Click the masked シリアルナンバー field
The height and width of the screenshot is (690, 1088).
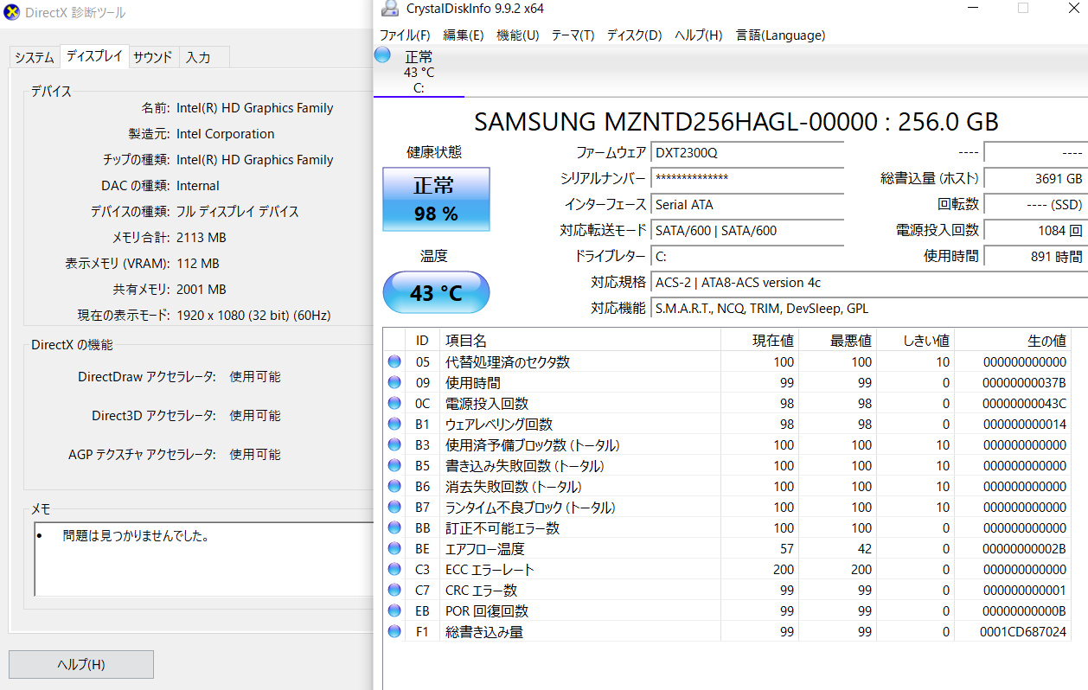pos(747,179)
